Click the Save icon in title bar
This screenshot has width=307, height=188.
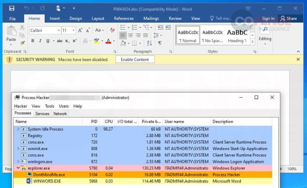coord(12,8)
